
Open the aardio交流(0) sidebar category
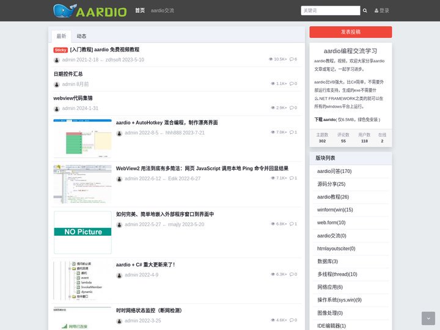coord(331,236)
